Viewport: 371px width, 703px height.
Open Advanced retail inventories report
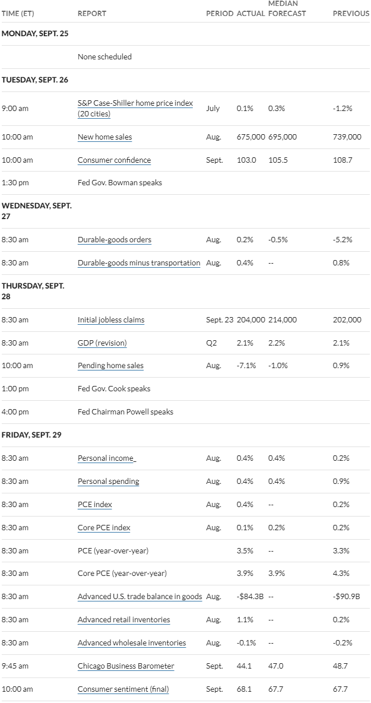[123, 620]
